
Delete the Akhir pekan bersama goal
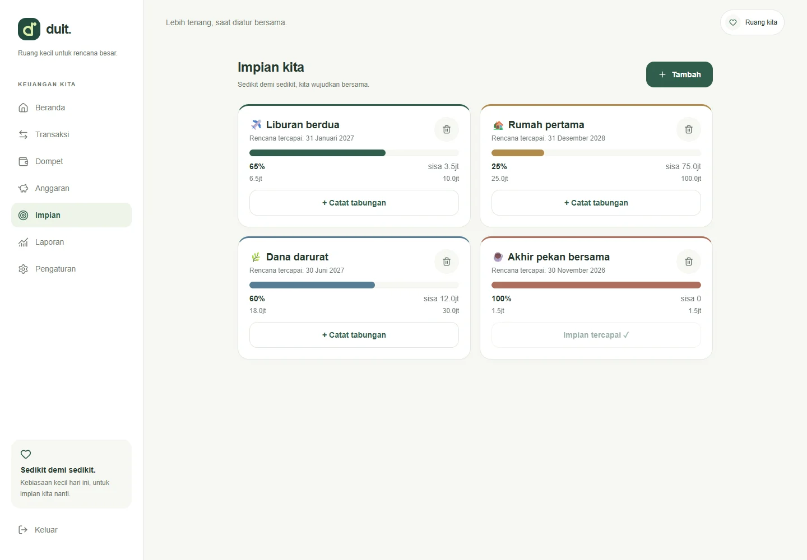tap(689, 262)
